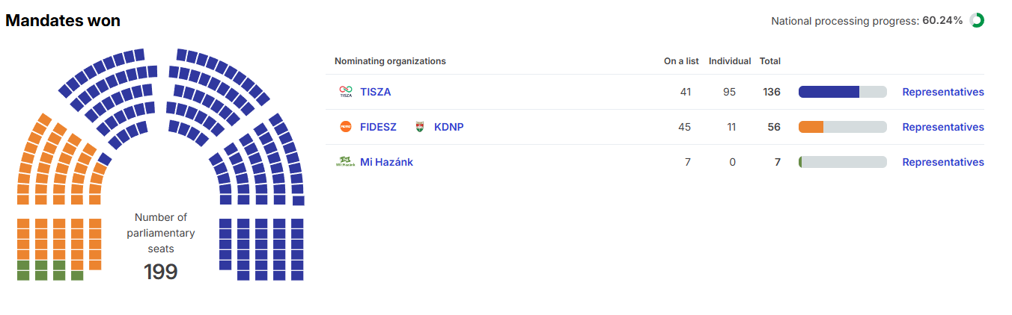Image resolution: width=1012 pixels, height=315 pixels.
Task: Click the blue TISZA mandate progress bar
Action: click(x=829, y=92)
